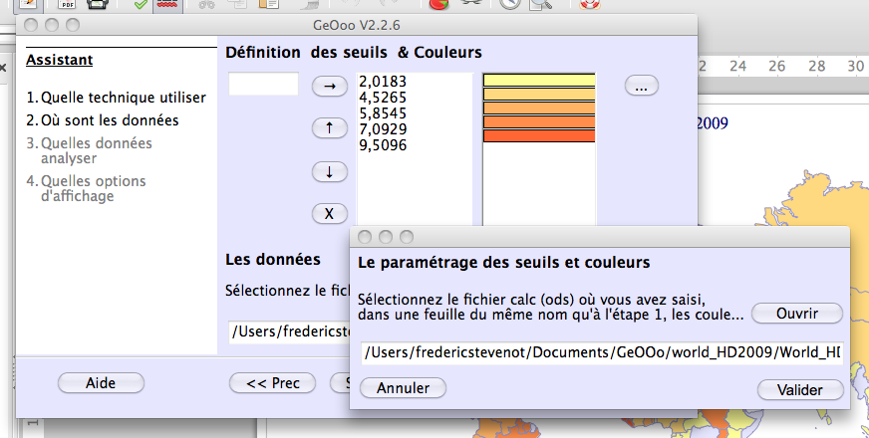Close the paramétrage des seuils dialog

[365, 237]
